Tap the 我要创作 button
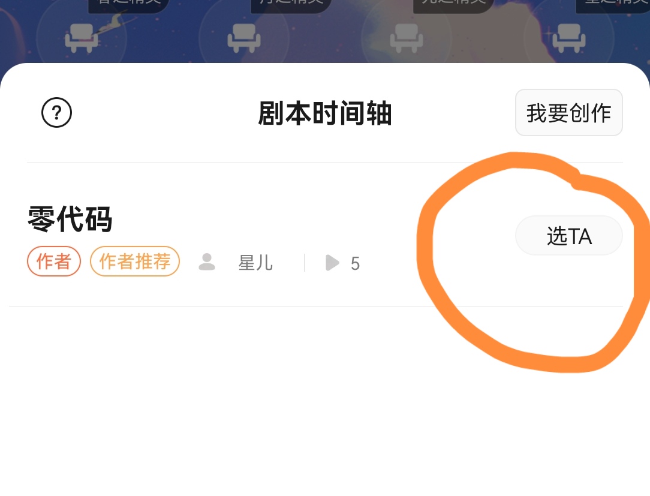 [568, 112]
